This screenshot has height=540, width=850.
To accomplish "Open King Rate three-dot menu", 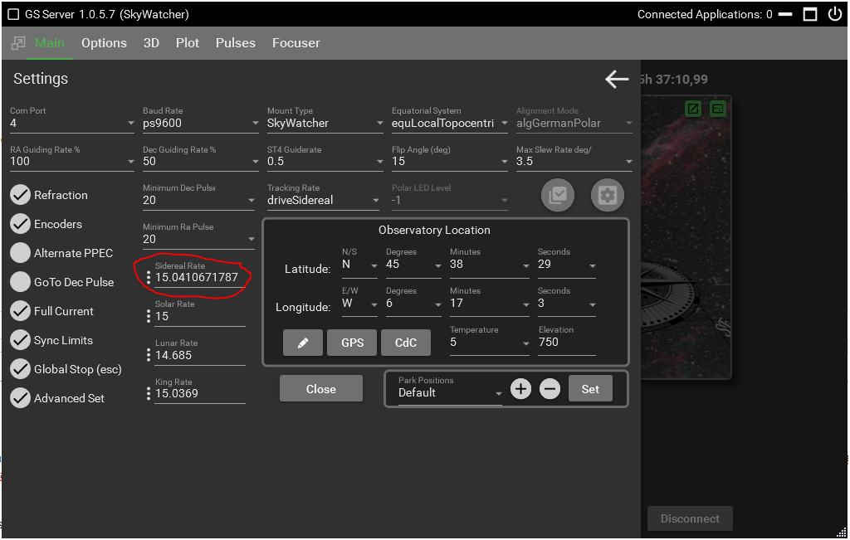I will click(x=149, y=394).
